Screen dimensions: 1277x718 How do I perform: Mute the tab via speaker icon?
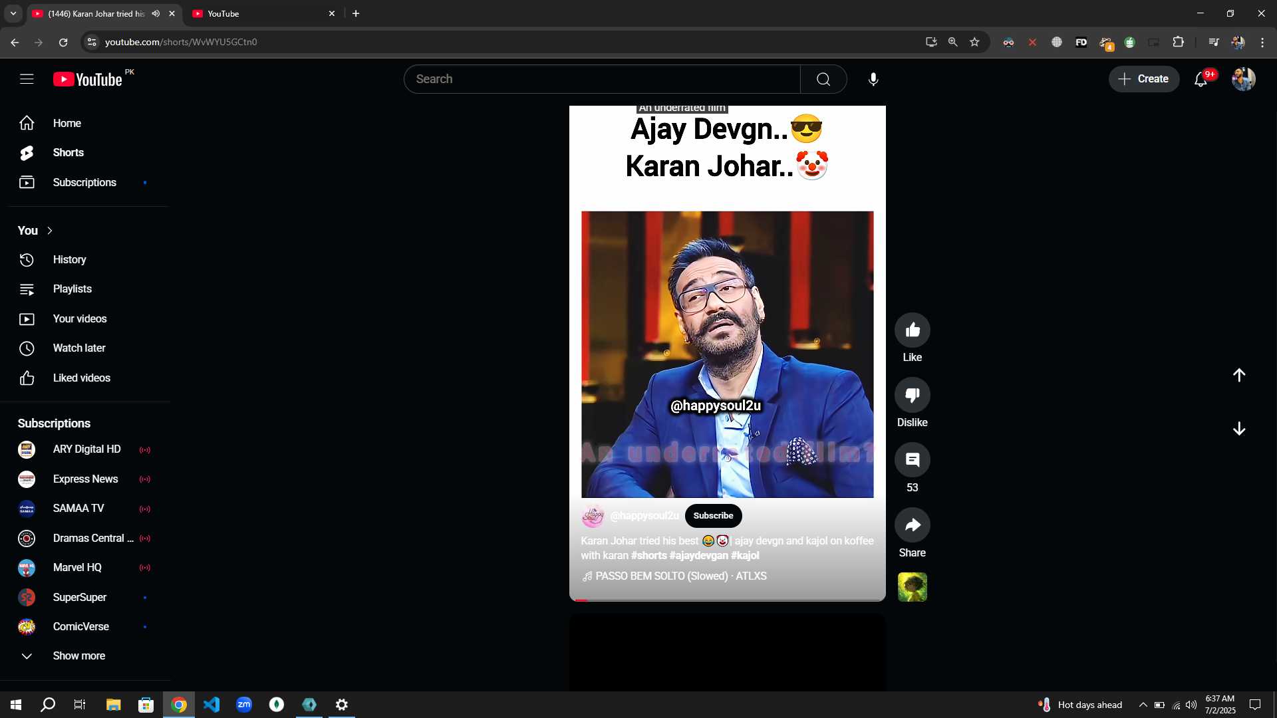156,13
